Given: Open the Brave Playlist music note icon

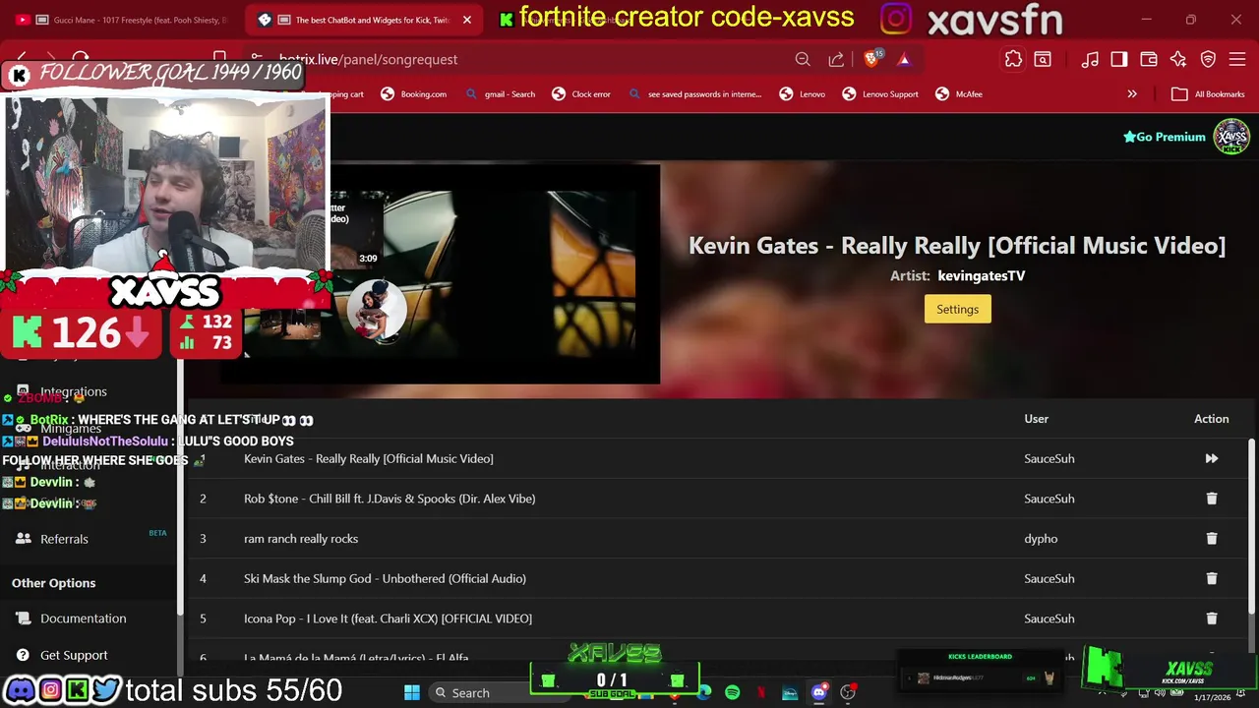Looking at the screenshot, I should 1090,59.
